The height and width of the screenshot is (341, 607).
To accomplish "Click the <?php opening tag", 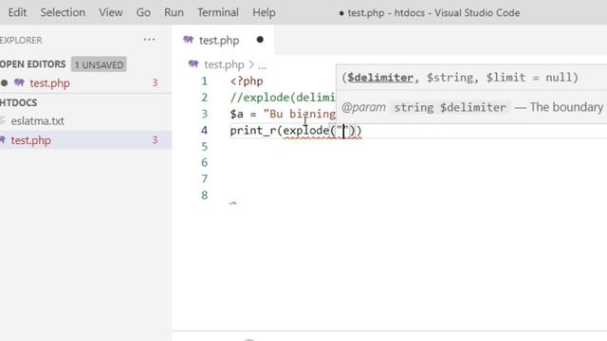I will pos(247,81).
